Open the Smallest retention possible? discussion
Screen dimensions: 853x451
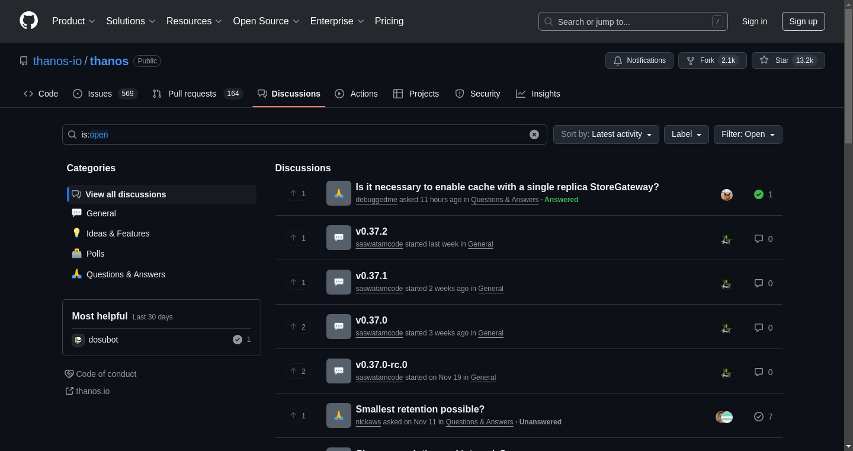click(420, 409)
